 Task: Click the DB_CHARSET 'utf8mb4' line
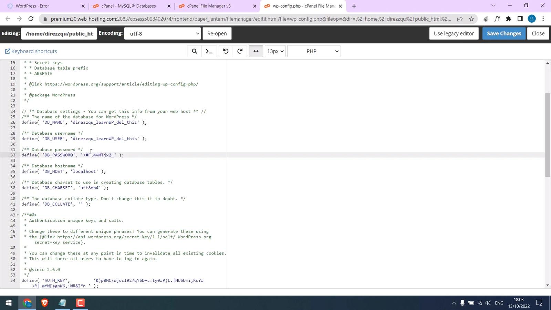point(65,188)
